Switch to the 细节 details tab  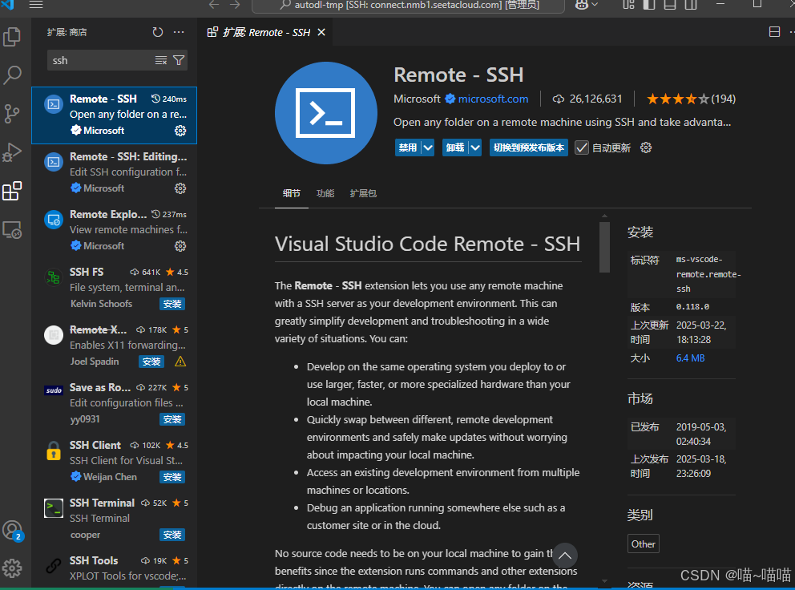tap(292, 193)
